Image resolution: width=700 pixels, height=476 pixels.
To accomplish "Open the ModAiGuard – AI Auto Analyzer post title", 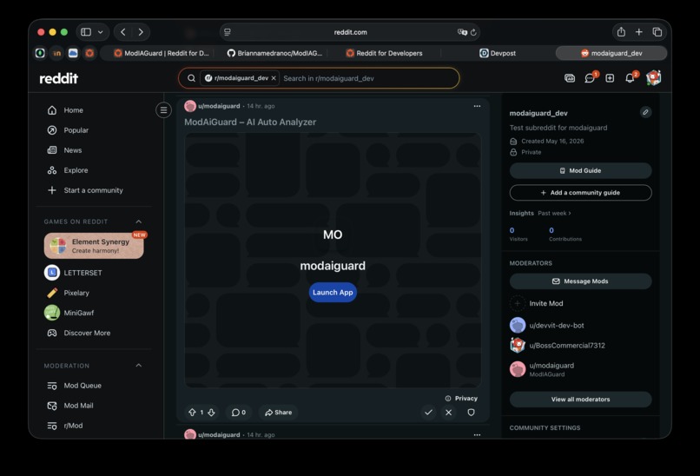I will point(250,122).
